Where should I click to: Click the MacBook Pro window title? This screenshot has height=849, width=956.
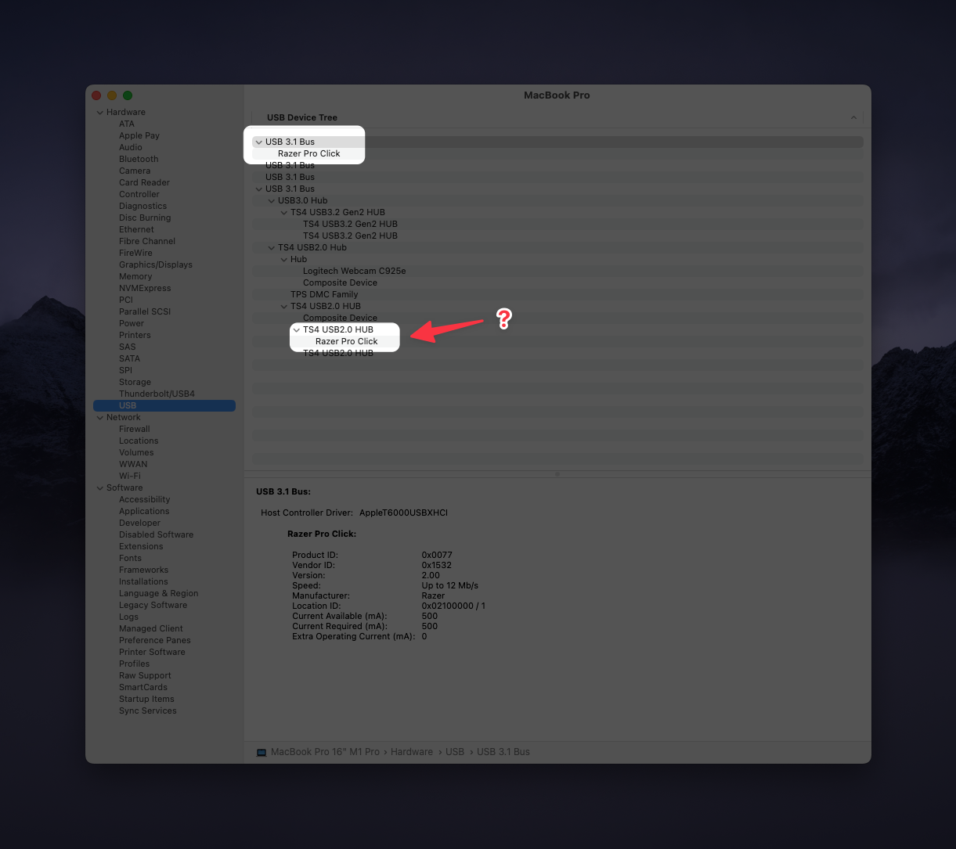[x=557, y=95]
